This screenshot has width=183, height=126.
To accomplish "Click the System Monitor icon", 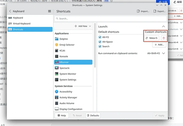I will pyautogui.click(x=57, y=74).
